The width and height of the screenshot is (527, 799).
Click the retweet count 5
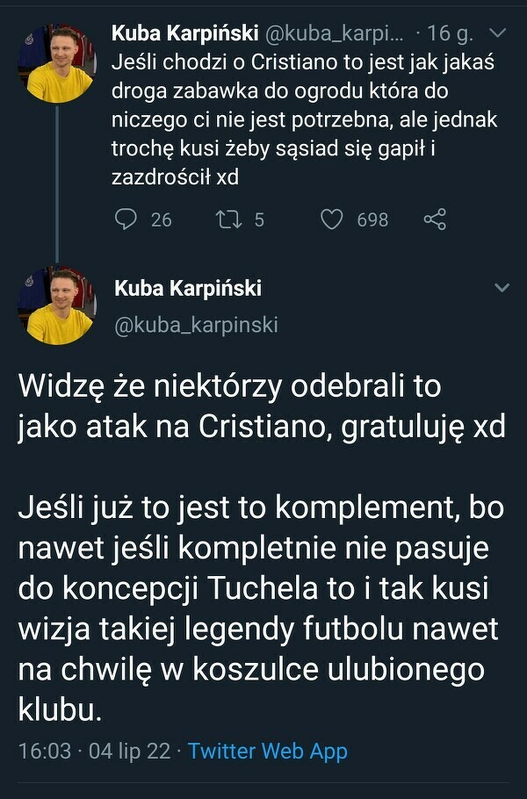pyautogui.click(x=258, y=220)
